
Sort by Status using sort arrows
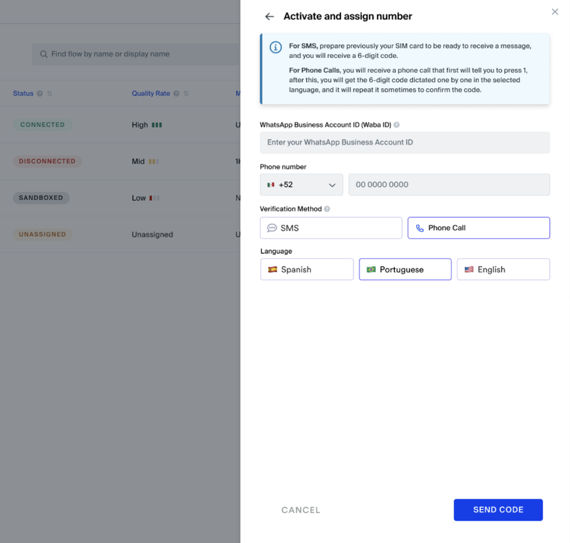49,93
